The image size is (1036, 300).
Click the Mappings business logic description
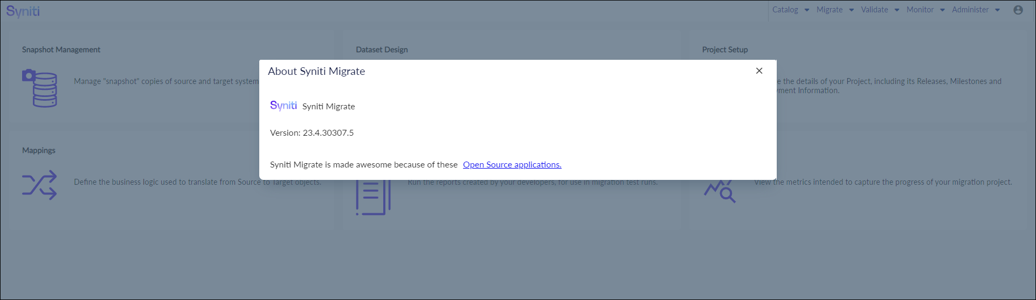click(197, 182)
